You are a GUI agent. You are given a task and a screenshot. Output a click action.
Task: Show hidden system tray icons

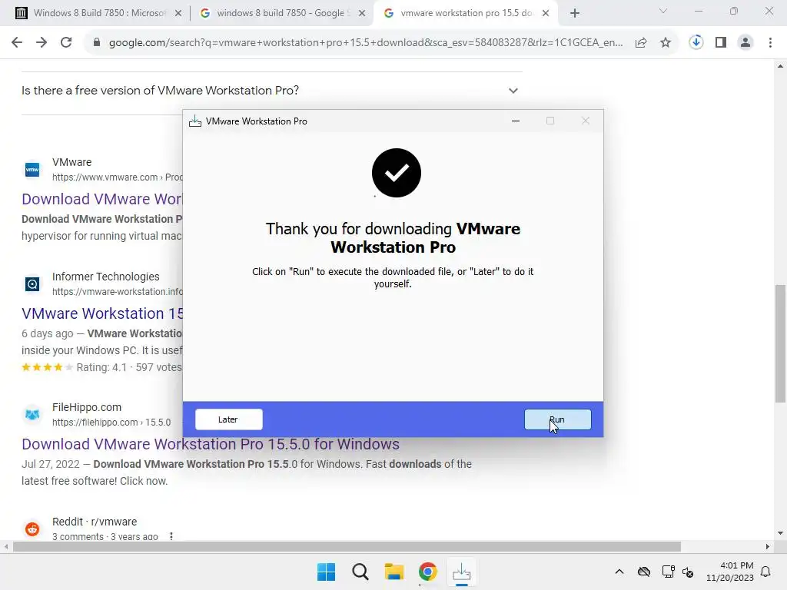click(x=619, y=572)
